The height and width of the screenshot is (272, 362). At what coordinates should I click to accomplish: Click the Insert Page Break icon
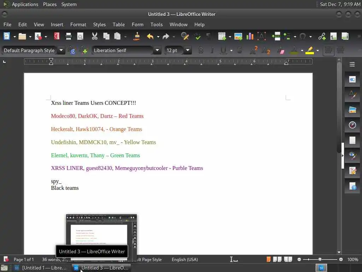point(276,36)
